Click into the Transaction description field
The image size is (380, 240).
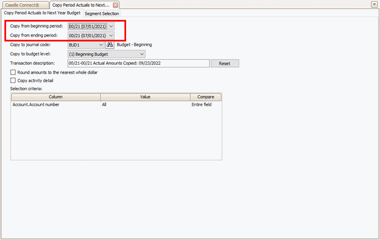[138, 64]
